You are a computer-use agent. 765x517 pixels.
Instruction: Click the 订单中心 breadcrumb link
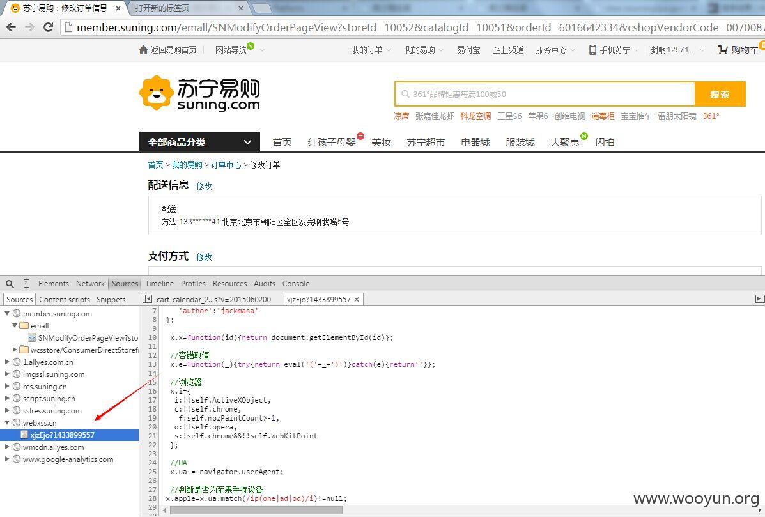pos(226,165)
